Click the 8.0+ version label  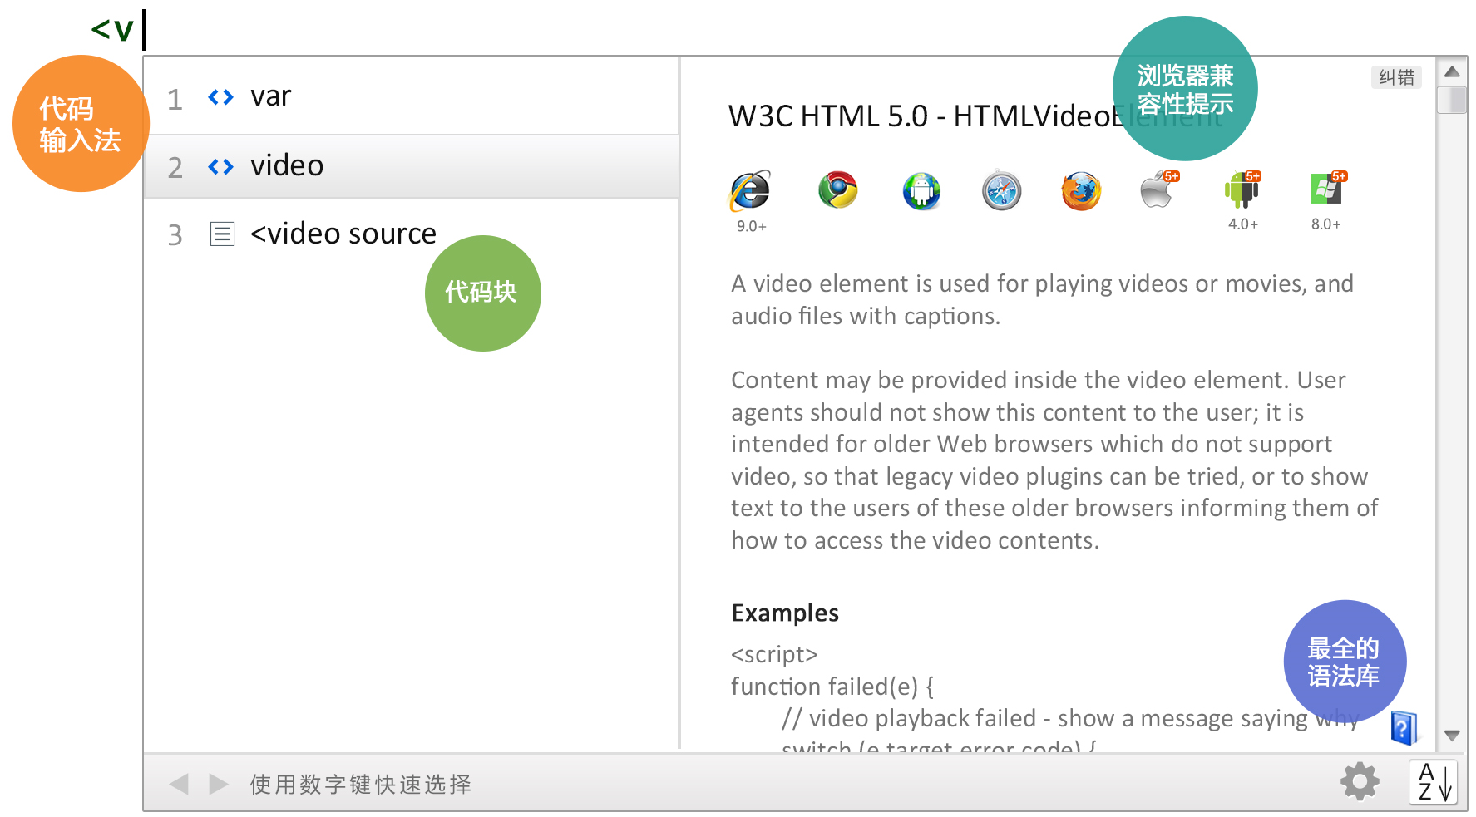[x=1325, y=224]
